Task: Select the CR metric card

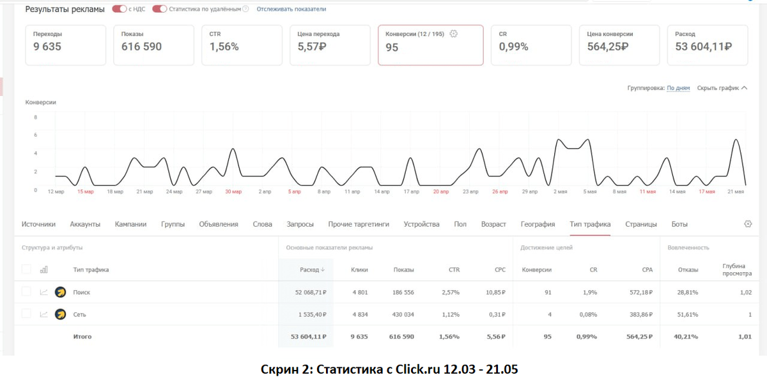Action: click(x=531, y=45)
